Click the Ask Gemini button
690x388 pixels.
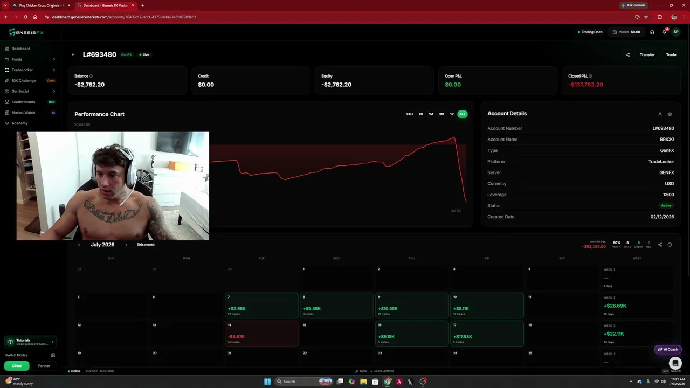(633, 5)
